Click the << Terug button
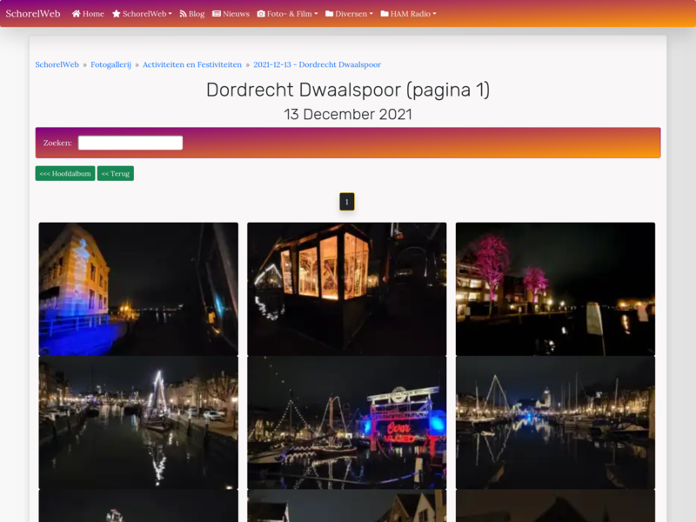Screen dimensions: 696x522 [116, 173]
